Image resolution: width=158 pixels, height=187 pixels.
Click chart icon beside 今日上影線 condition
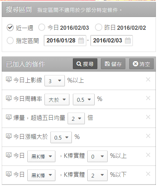point(9,79)
